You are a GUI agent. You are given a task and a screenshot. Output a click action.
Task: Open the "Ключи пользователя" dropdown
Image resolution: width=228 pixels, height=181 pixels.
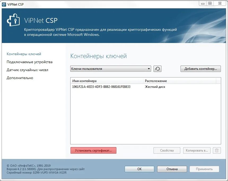(x=111, y=68)
